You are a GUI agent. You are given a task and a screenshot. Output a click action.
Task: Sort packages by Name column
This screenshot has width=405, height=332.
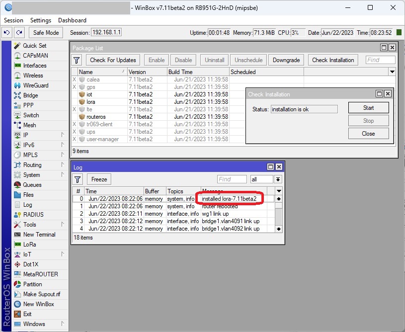pyautogui.click(x=102, y=72)
